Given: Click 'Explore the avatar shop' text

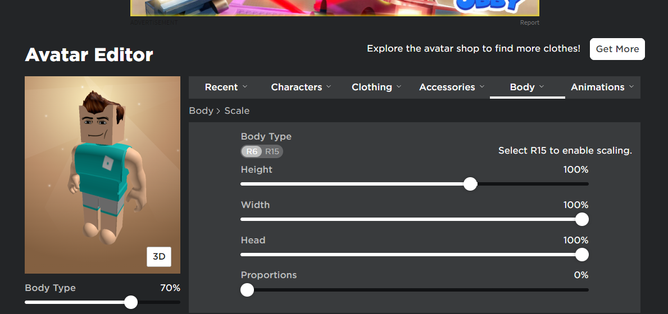Looking at the screenshot, I should tap(474, 48).
